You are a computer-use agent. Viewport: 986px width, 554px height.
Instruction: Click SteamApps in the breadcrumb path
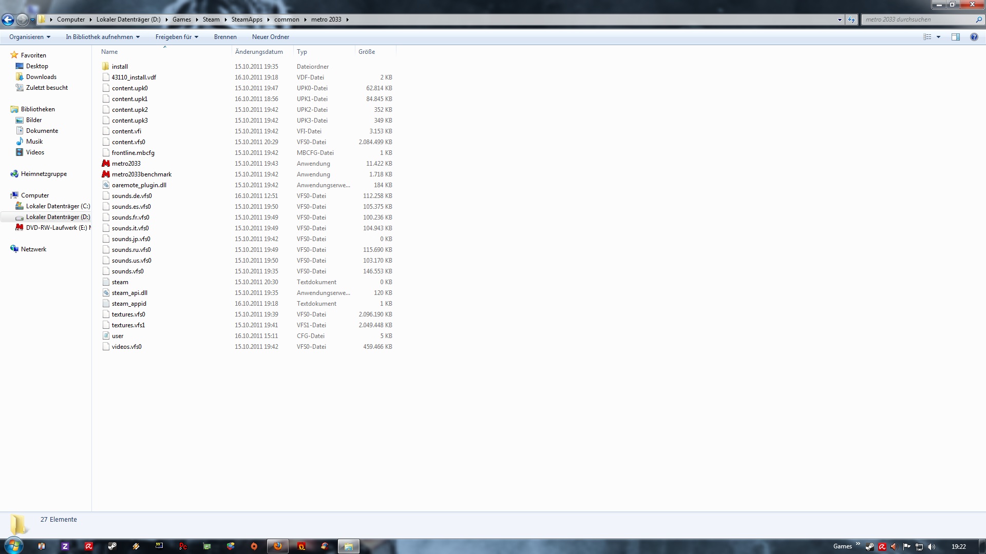pyautogui.click(x=246, y=19)
